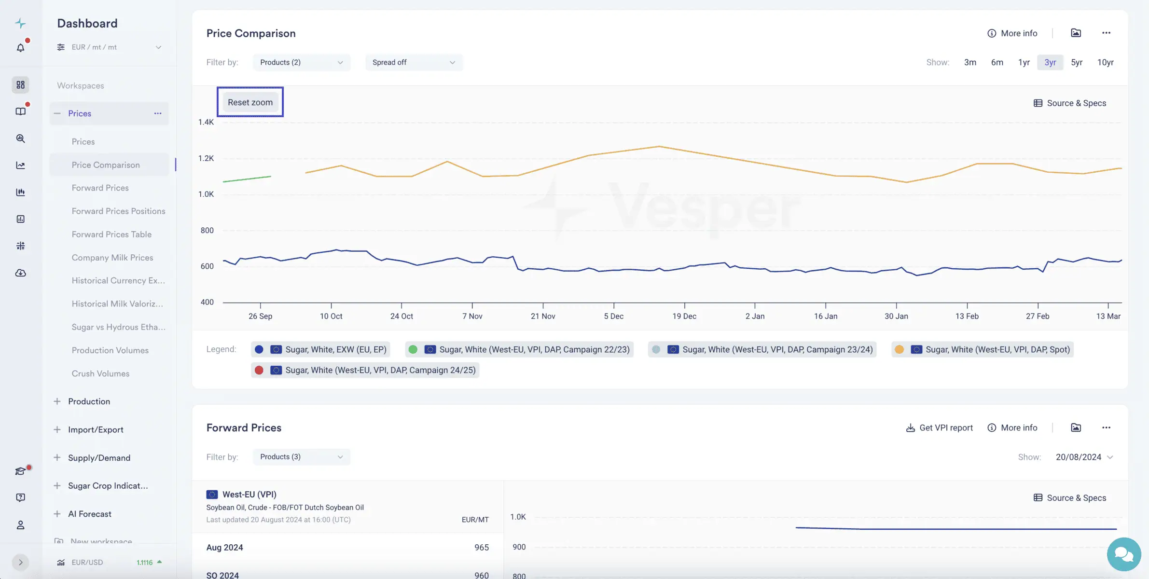Viewport: 1149px width, 579px height.
Task: Download Forward Prices chart as image
Action: pos(1076,427)
